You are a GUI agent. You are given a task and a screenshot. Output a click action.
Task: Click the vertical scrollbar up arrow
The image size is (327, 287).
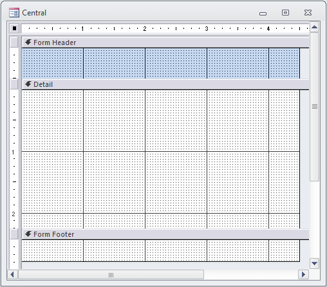(314, 27)
